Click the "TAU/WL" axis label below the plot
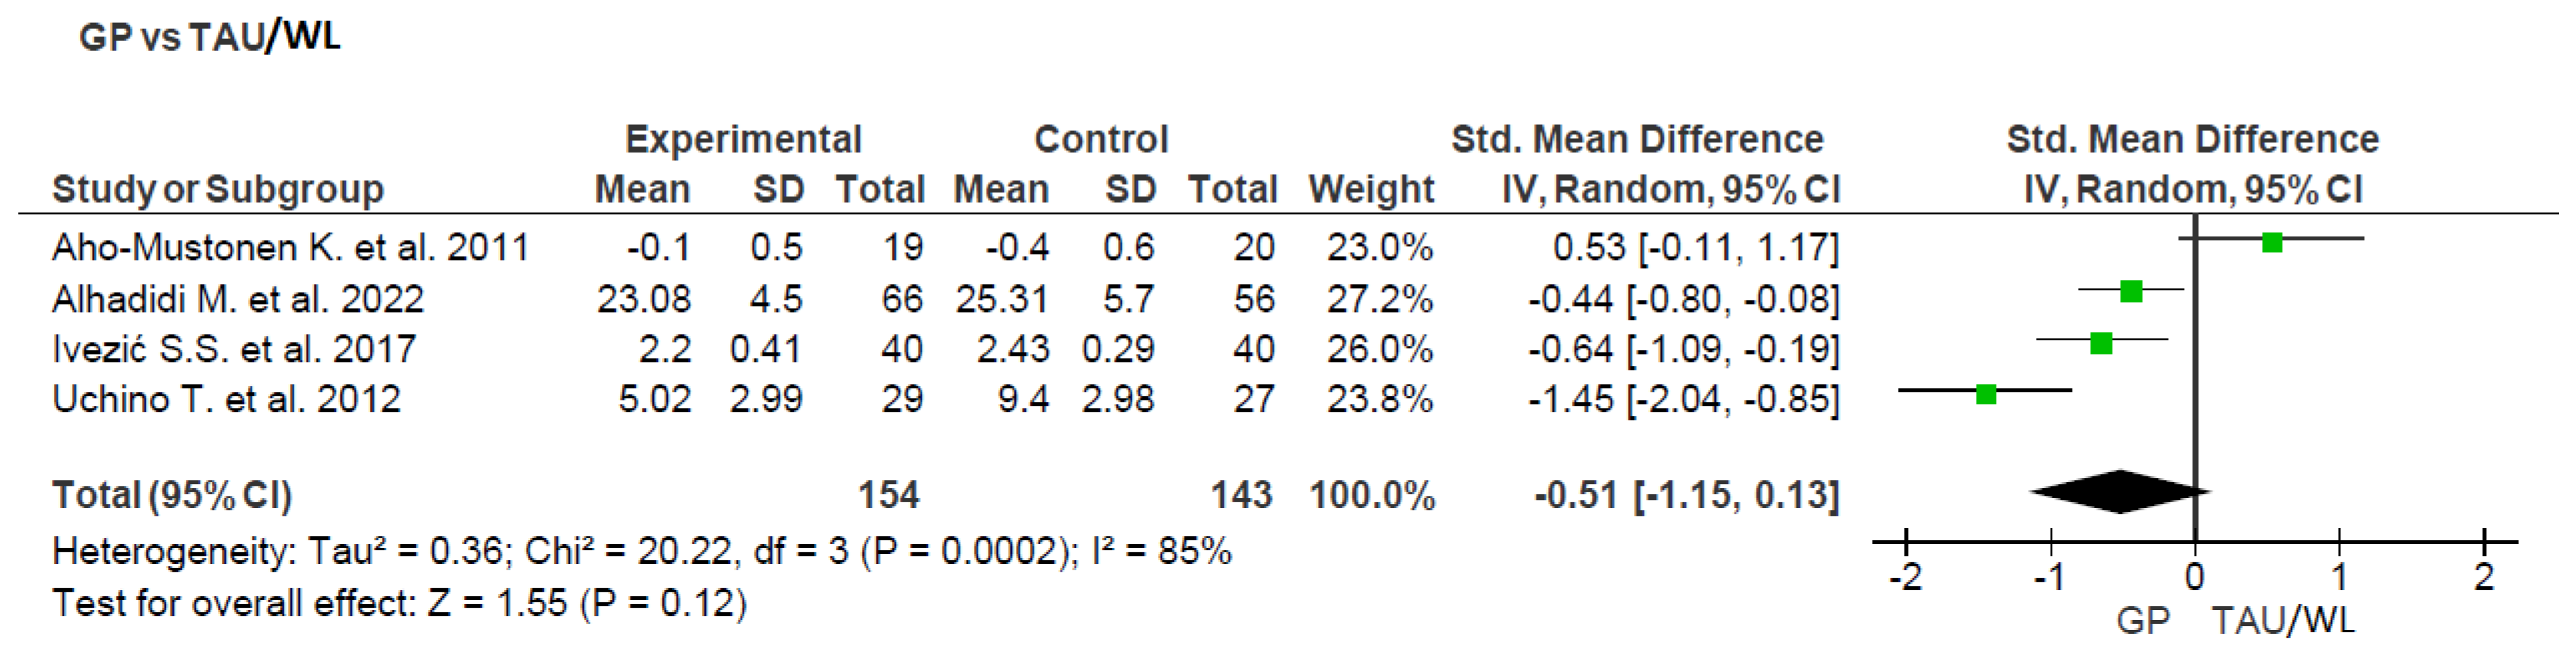The width and height of the screenshot is (2576, 653). (x=2283, y=621)
